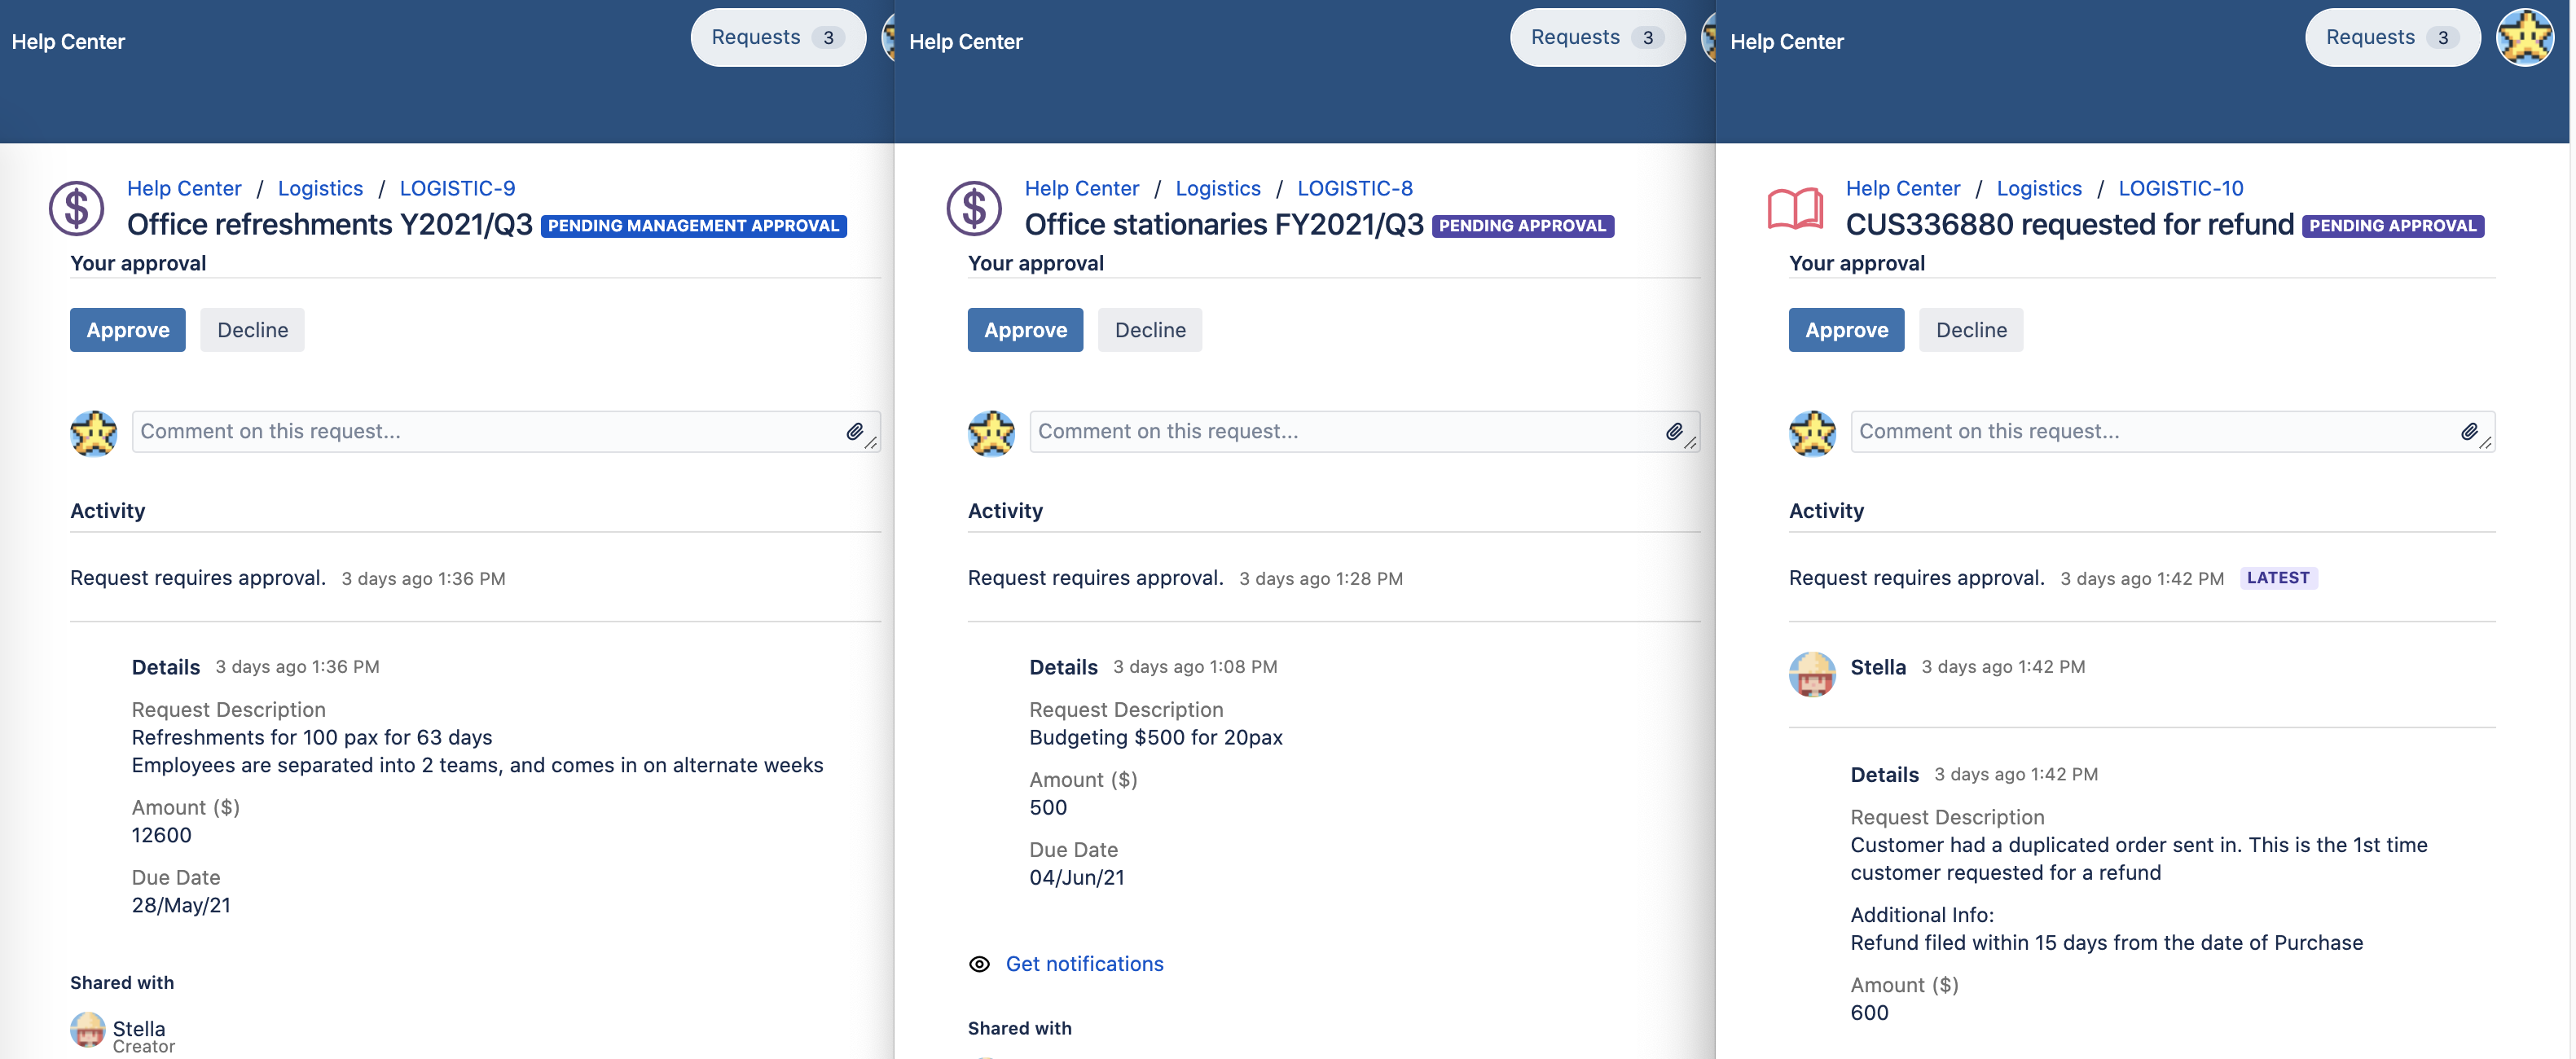Click dollar icon beside Office stationaries request
The image size is (2576, 1059).
point(974,208)
